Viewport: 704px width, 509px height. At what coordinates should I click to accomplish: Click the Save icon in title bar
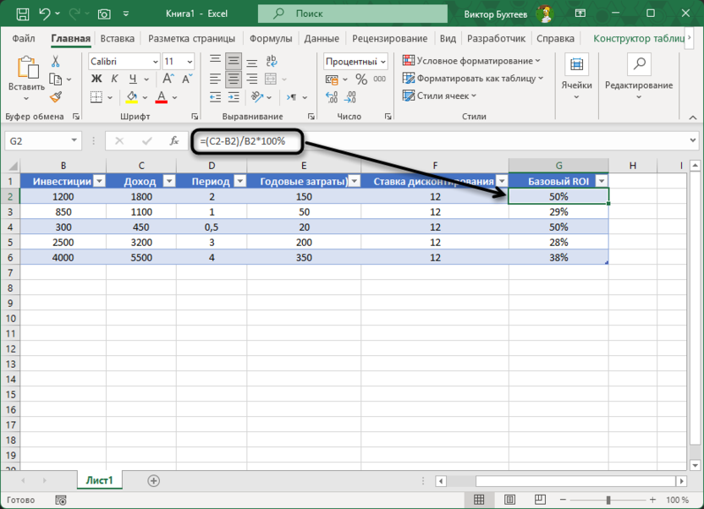[x=20, y=14]
